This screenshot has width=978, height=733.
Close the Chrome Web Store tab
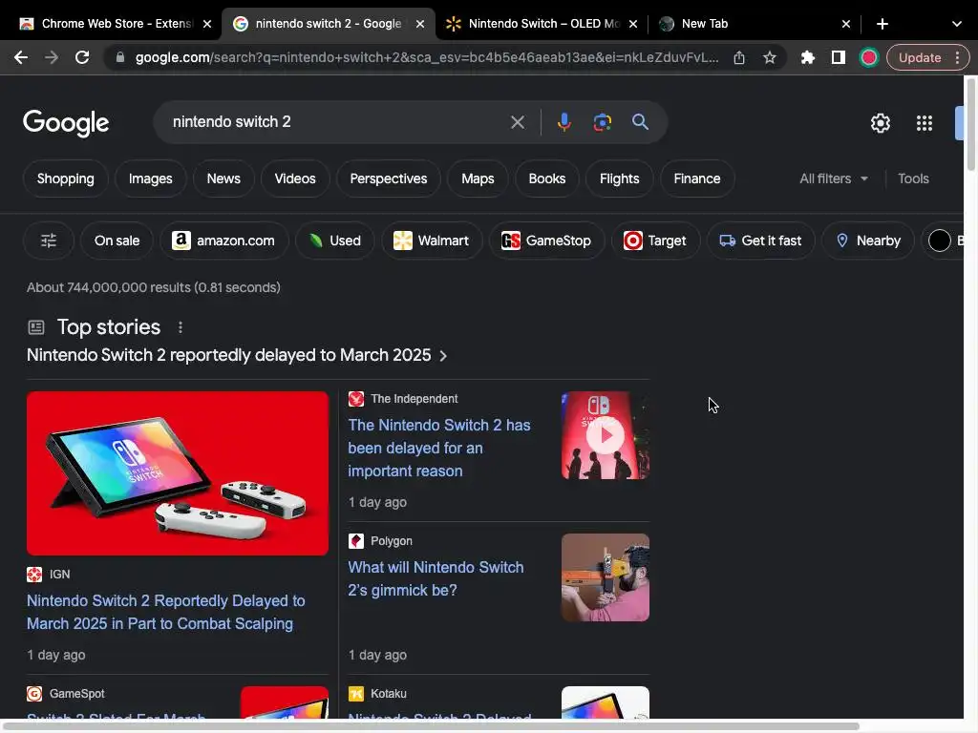click(207, 24)
